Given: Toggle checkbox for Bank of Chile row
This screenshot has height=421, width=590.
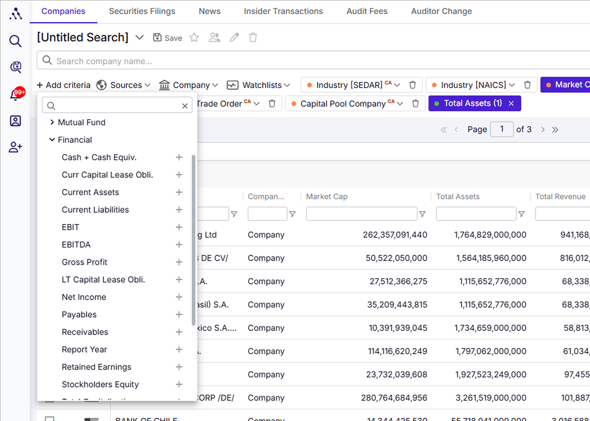Looking at the screenshot, I should [x=50, y=419].
